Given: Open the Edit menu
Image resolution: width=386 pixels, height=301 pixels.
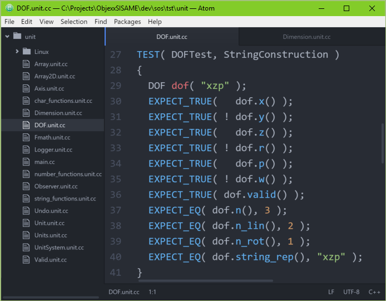Looking at the screenshot, I should click(27, 22).
